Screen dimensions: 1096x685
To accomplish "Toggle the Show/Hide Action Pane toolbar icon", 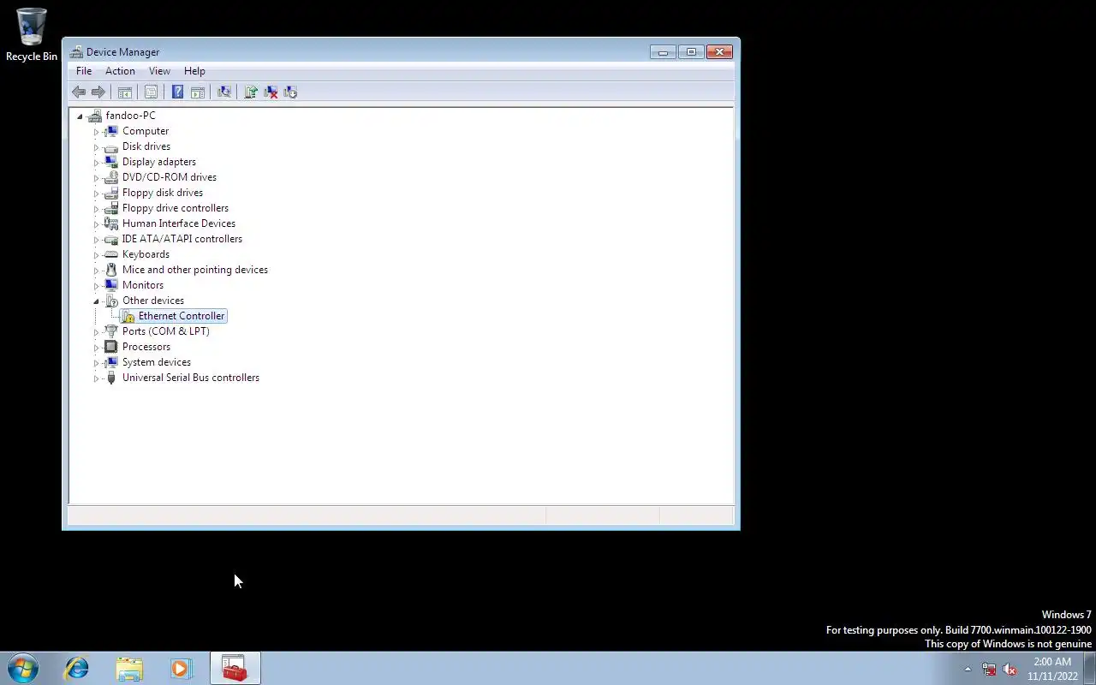I will [x=198, y=92].
